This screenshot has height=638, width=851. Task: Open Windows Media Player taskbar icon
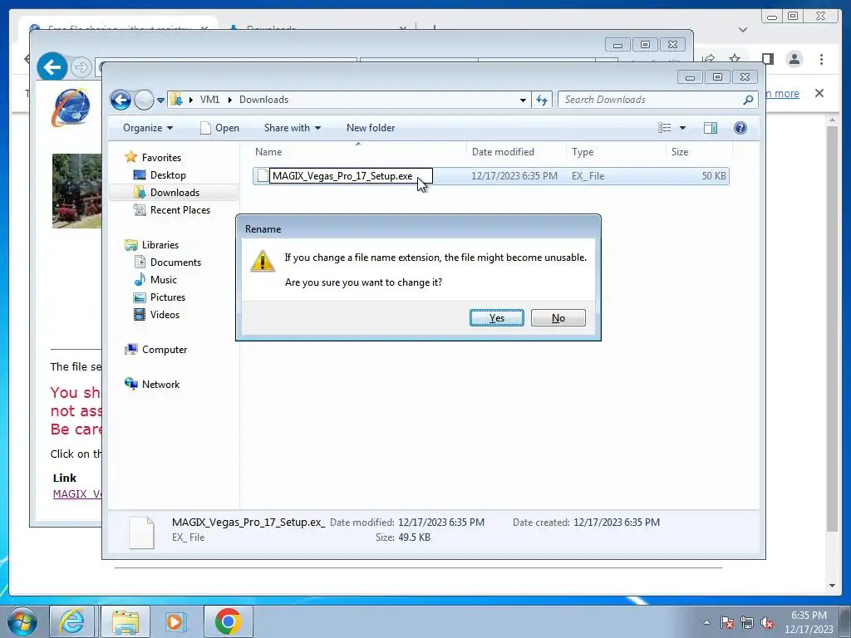(175, 621)
